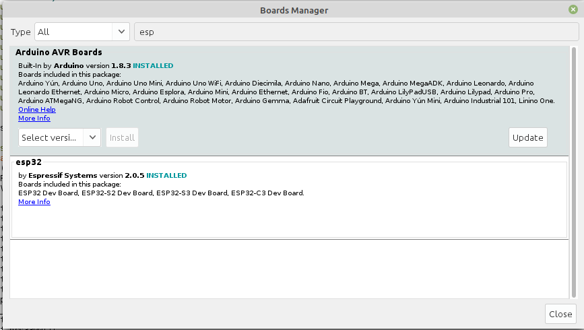Click the boards list vertical scrollbar

coord(574,172)
